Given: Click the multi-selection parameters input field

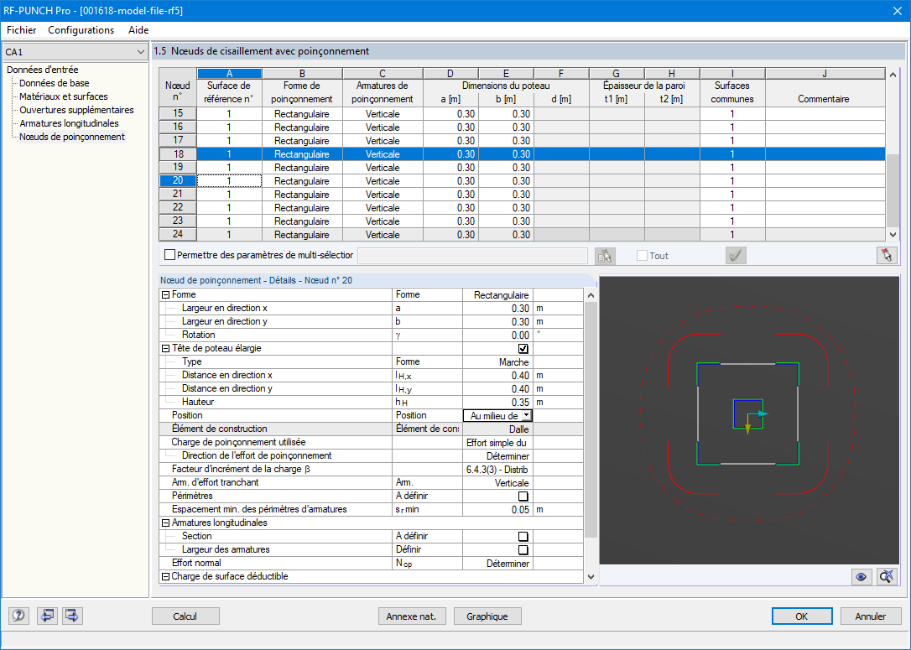Looking at the screenshot, I should tap(473, 256).
